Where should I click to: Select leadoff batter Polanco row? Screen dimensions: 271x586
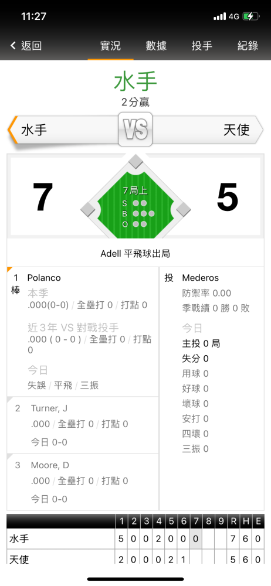click(x=83, y=332)
